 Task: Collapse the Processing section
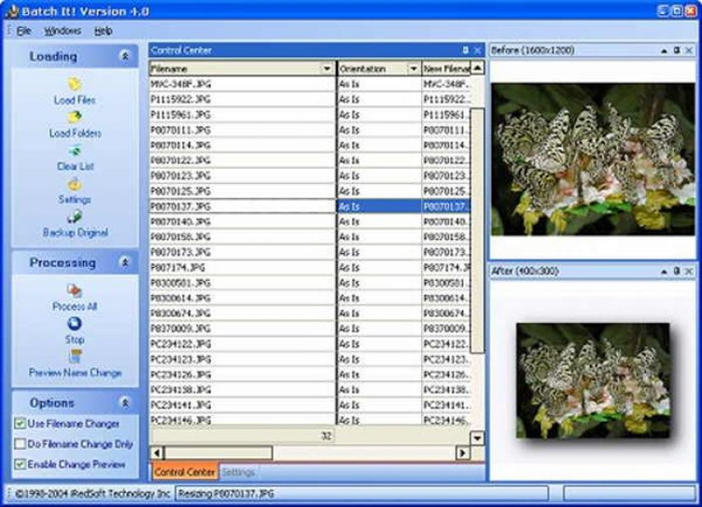pos(125,263)
